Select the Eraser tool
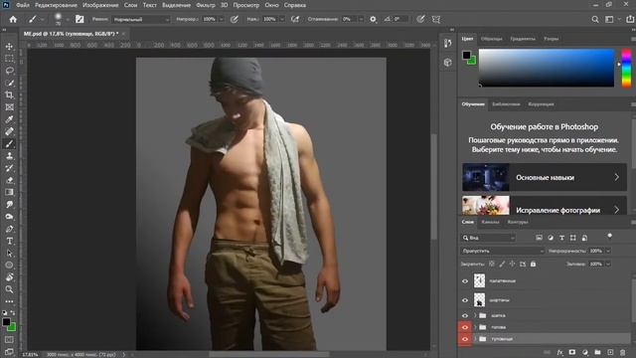The image size is (636, 358). coord(9,180)
